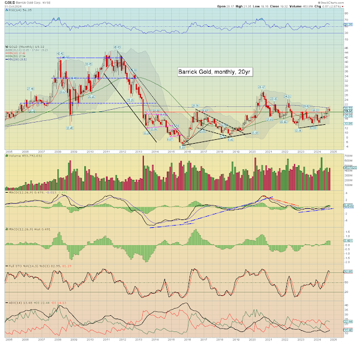Click 2020 on the bottom ADX time axis
The width and height of the screenshot is (357, 342).
click(252, 340)
